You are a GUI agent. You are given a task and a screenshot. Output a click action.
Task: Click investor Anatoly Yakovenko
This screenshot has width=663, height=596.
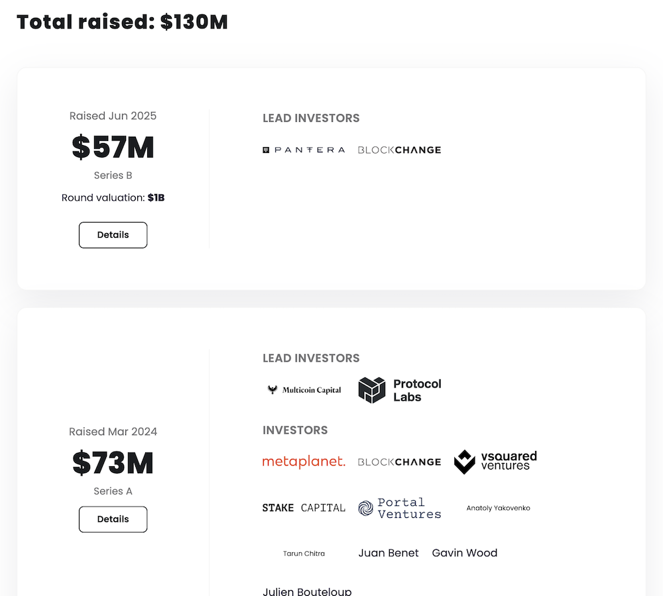click(x=498, y=508)
